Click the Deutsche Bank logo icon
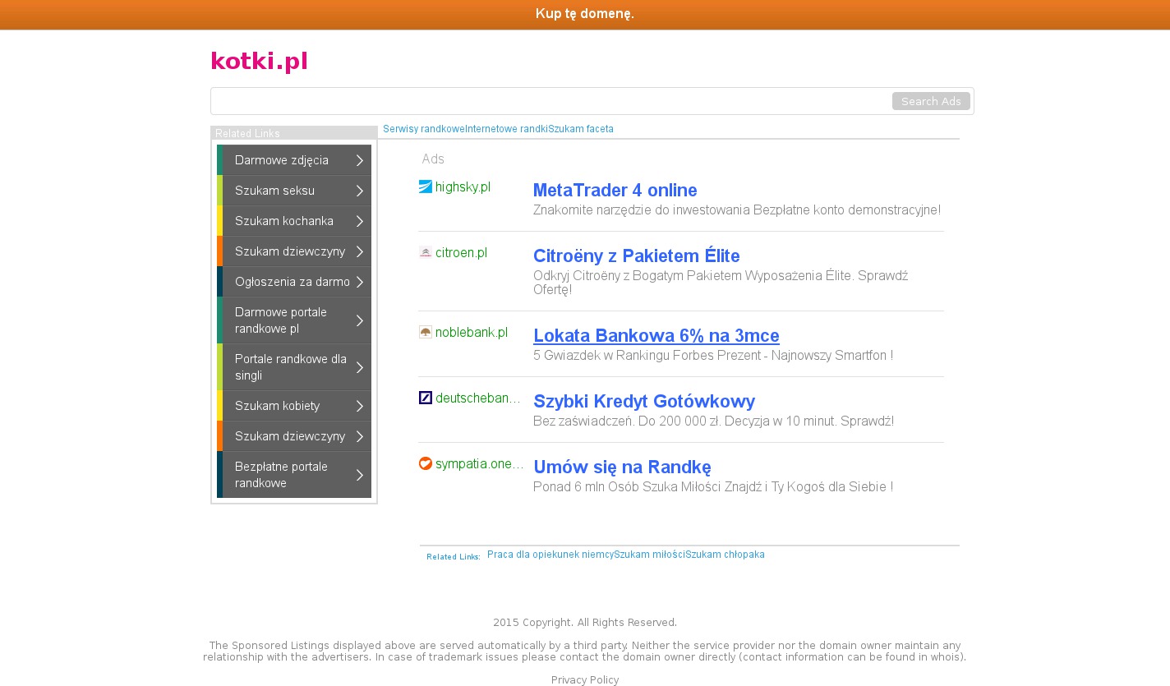Viewport: 1170px width, 686px height. [x=425, y=398]
